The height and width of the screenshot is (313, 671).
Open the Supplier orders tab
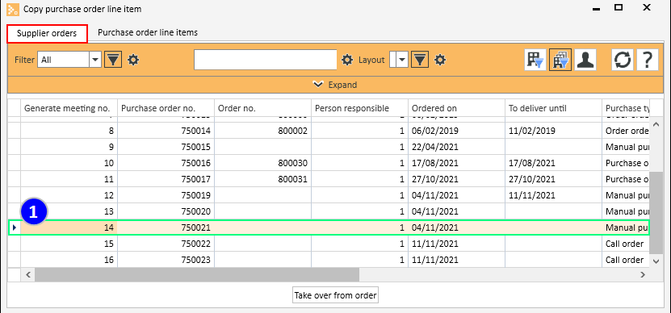(47, 34)
